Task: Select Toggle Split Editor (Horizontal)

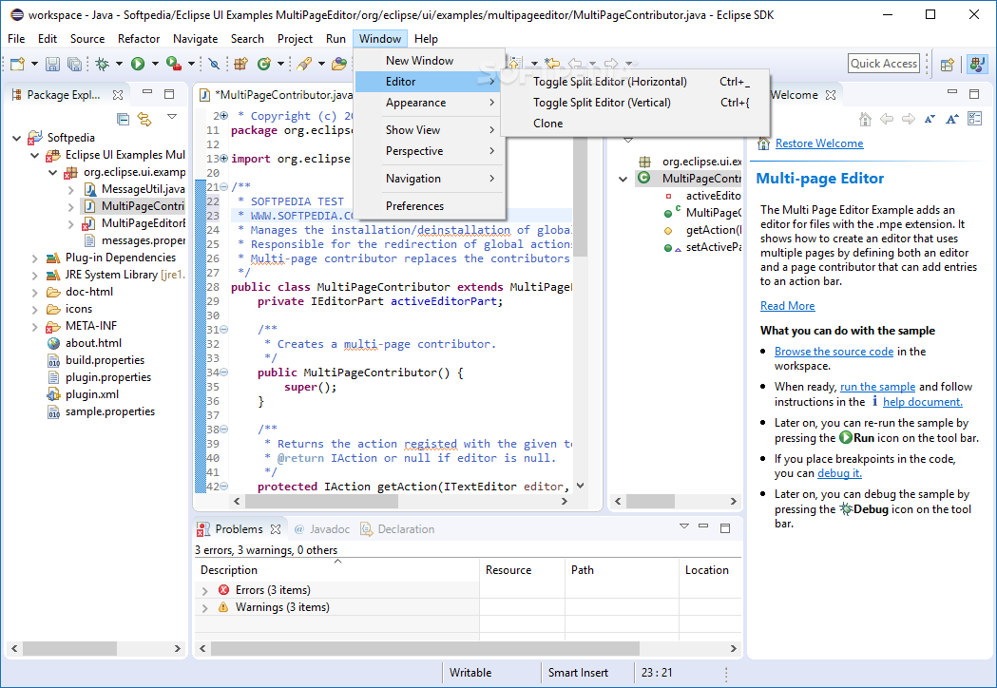Action: click(x=636, y=82)
